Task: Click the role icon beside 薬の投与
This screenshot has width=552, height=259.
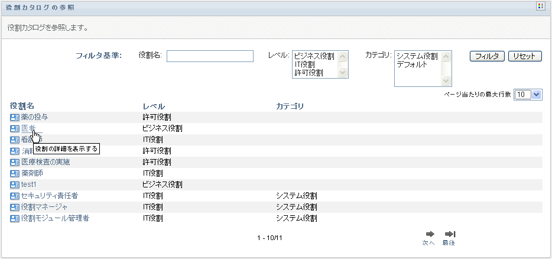Action: [15, 117]
